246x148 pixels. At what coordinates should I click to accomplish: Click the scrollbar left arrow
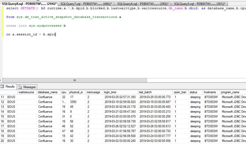(1, 80)
